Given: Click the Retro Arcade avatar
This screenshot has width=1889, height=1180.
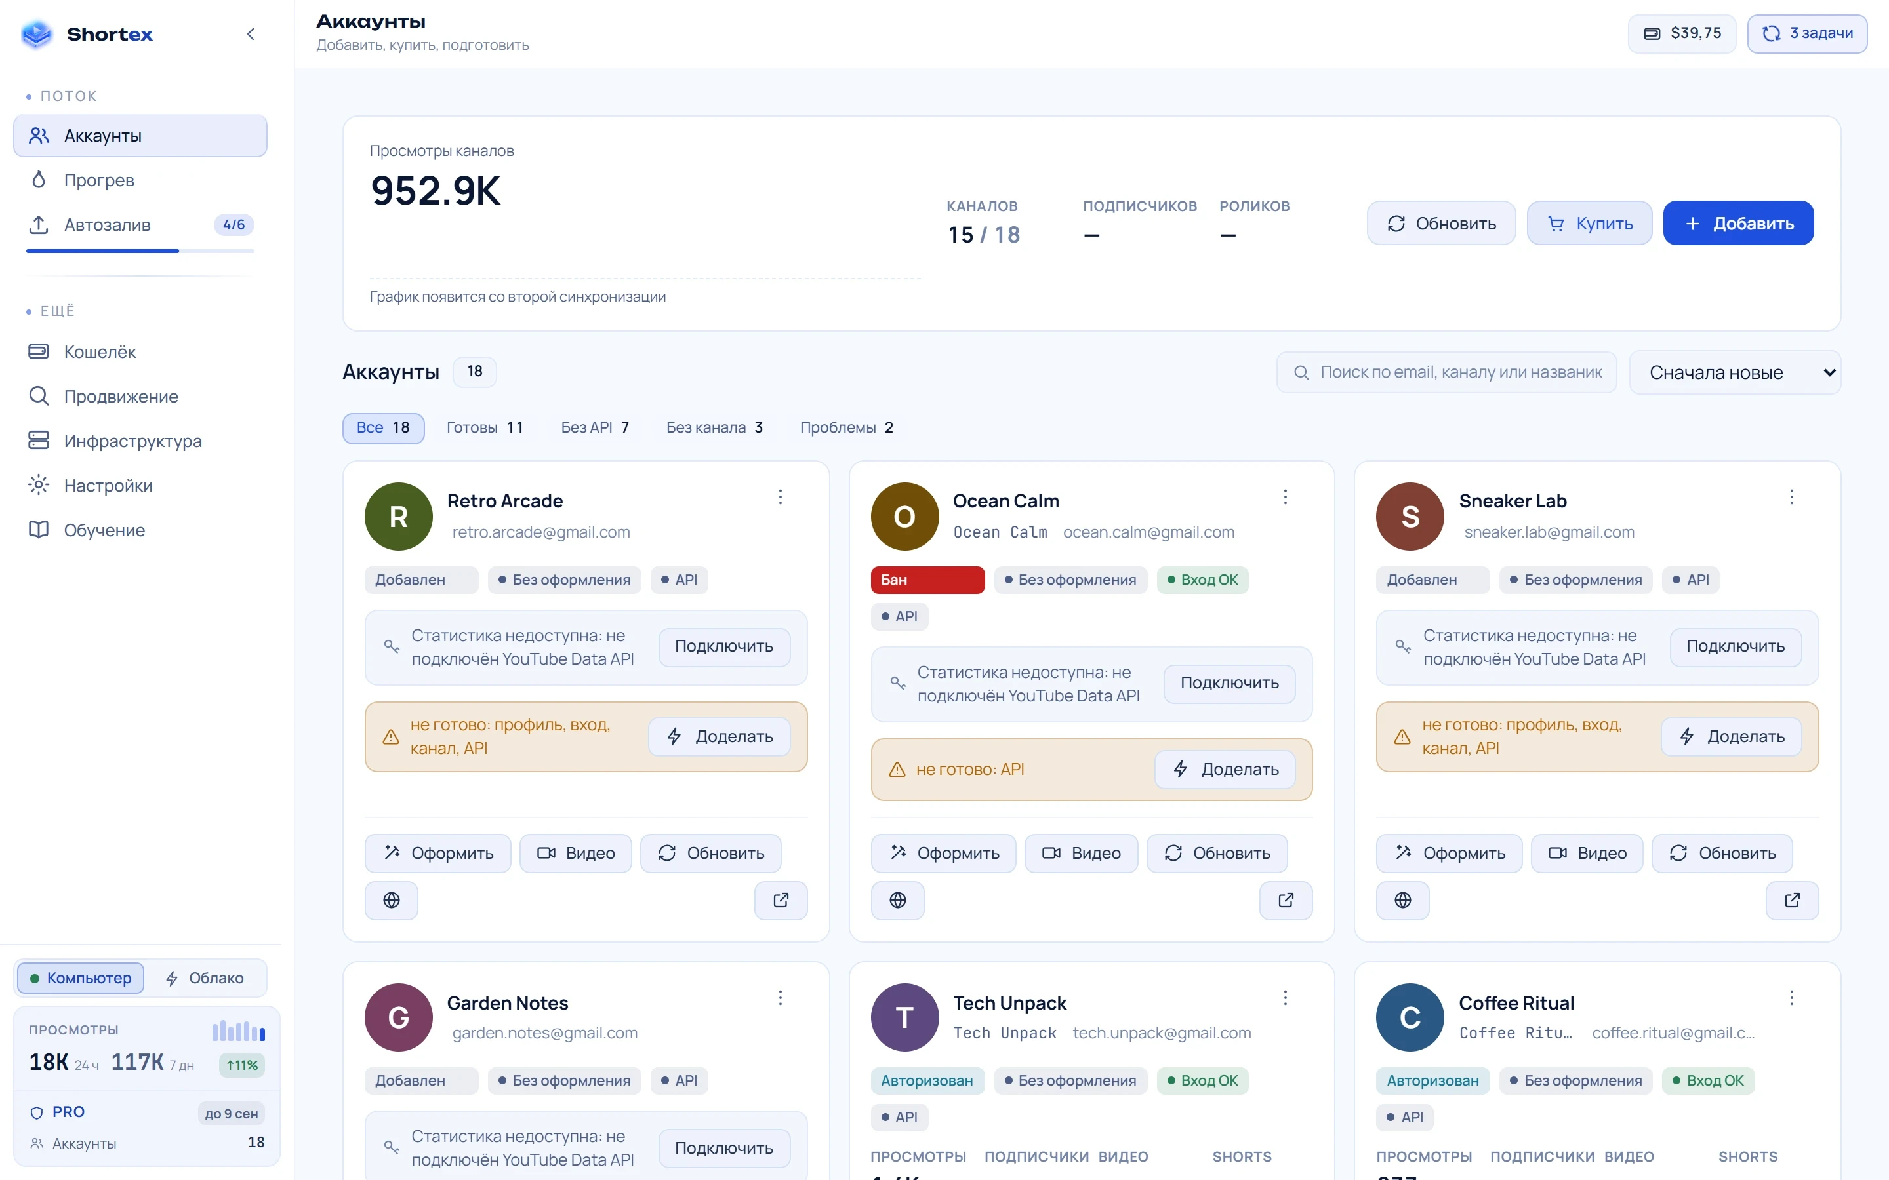Looking at the screenshot, I should (x=398, y=517).
